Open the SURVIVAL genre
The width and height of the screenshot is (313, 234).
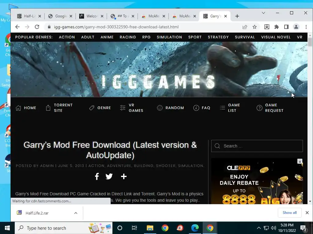[x=245, y=37]
